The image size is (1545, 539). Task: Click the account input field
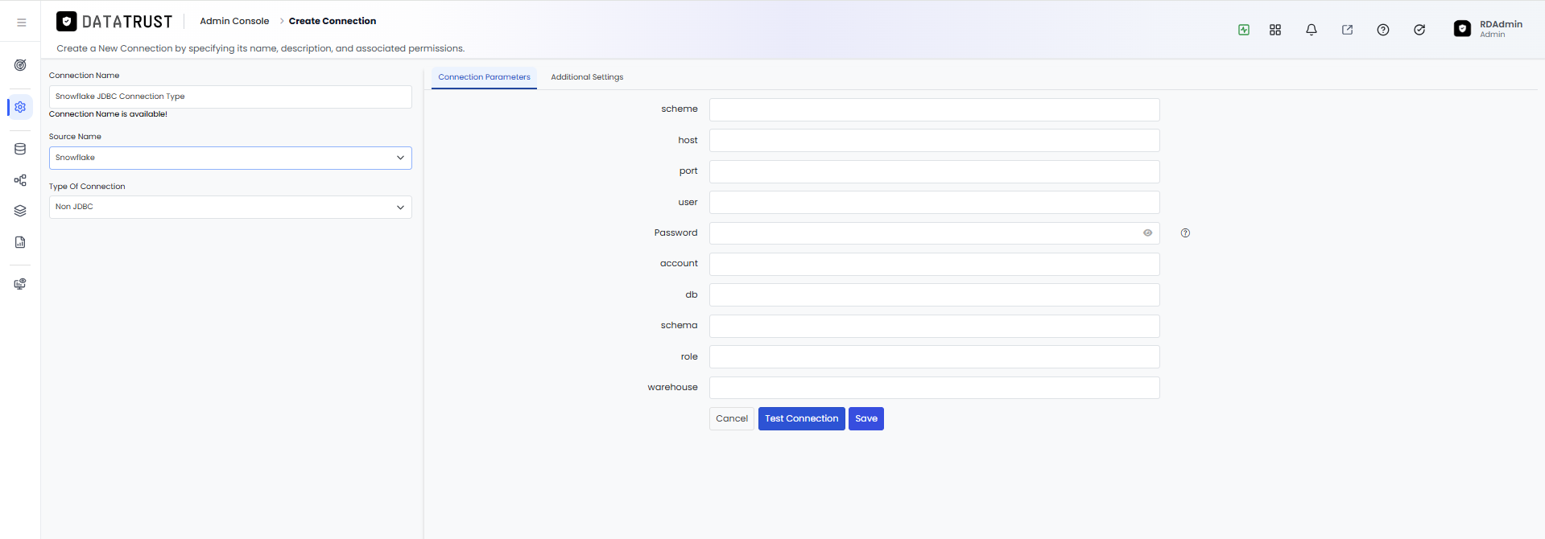coord(934,264)
